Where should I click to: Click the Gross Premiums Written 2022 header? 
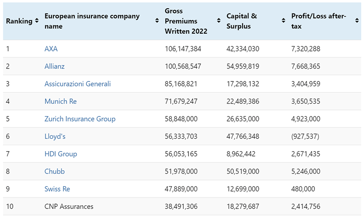click(186, 21)
